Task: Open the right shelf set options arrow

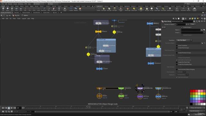Action: point(205,6)
